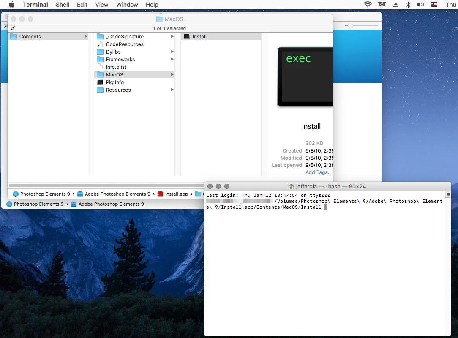Select the Resources folder
The image size is (458, 338).
(x=135, y=90)
